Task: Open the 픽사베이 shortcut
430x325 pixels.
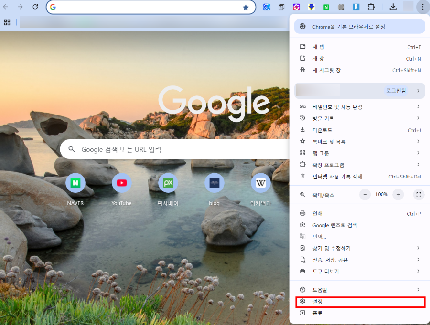Action: click(x=168, y=183)
